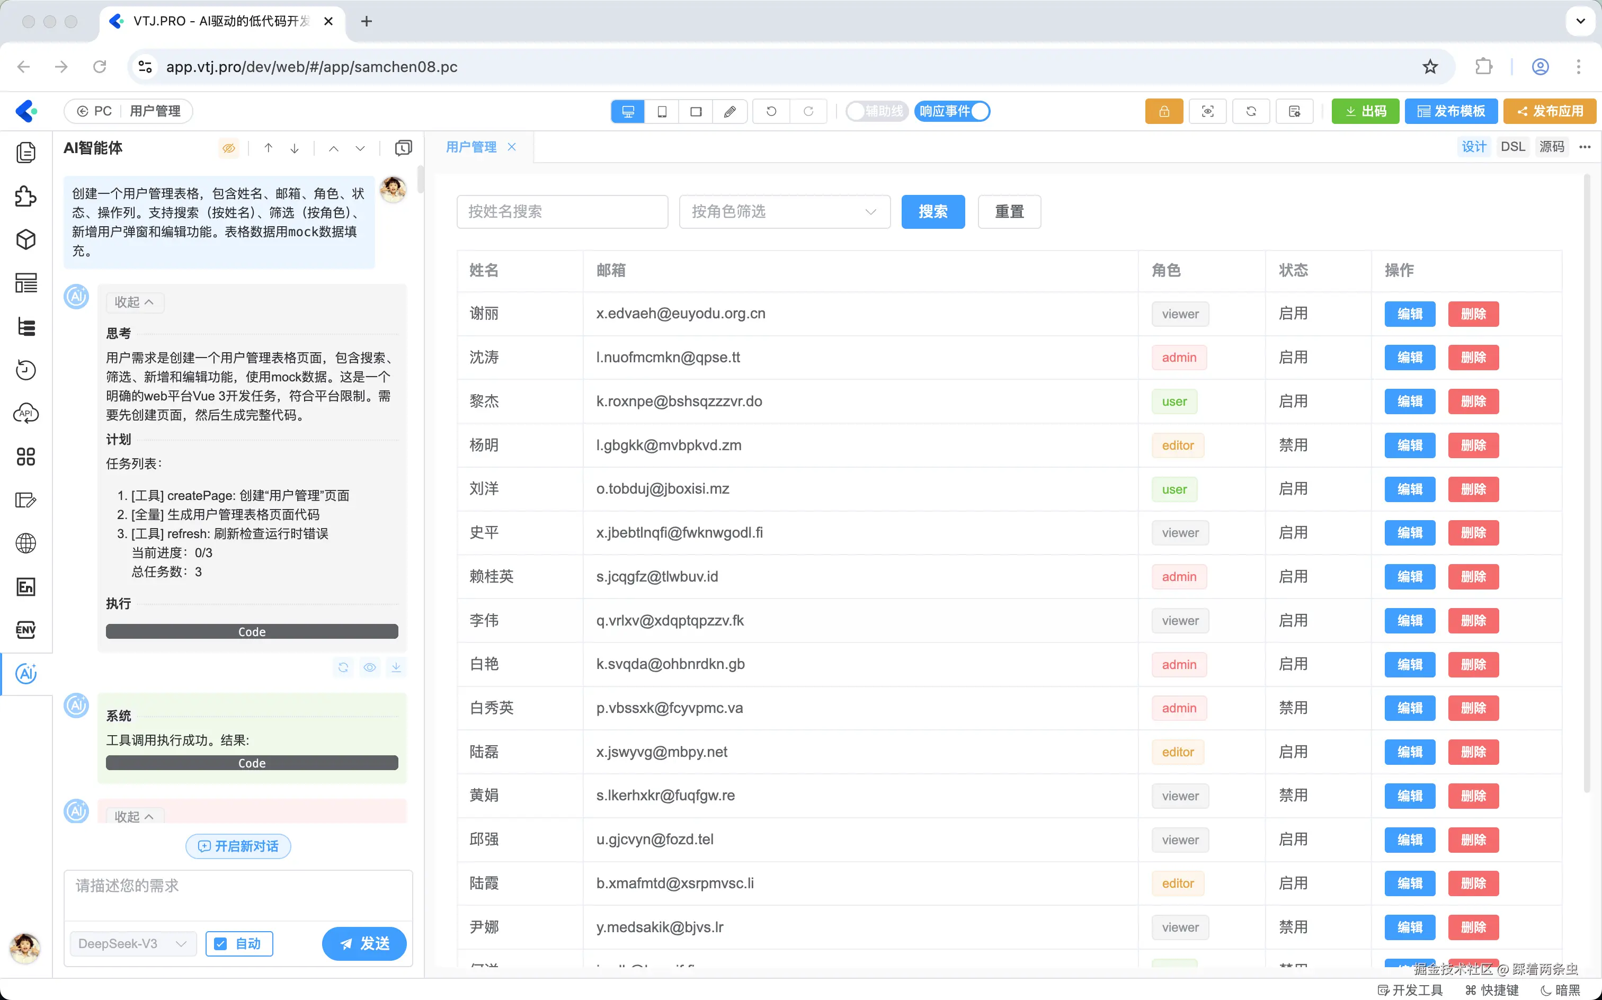Click the 按姓名搜索 input field

click(562, 212)
